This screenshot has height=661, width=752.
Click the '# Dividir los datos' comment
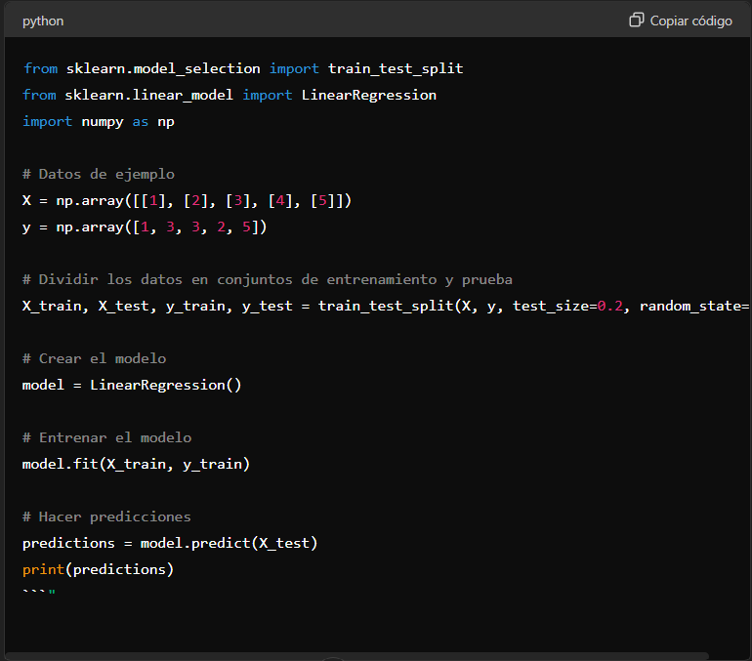[x=268, y=279]
